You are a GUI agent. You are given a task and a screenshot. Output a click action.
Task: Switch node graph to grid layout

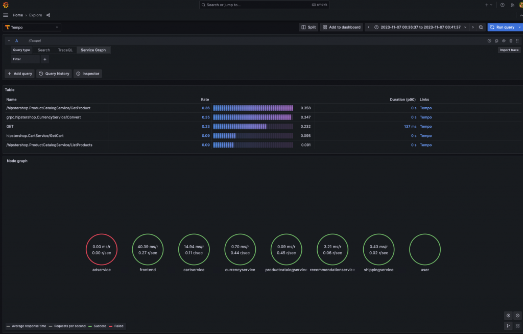[518, 326]
